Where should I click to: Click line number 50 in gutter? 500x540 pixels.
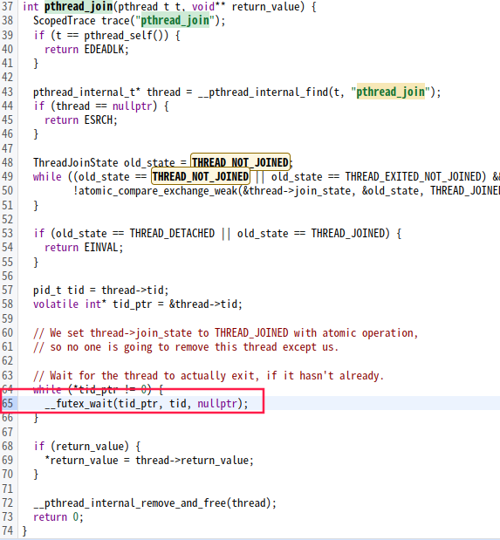(x=7, y=191)
